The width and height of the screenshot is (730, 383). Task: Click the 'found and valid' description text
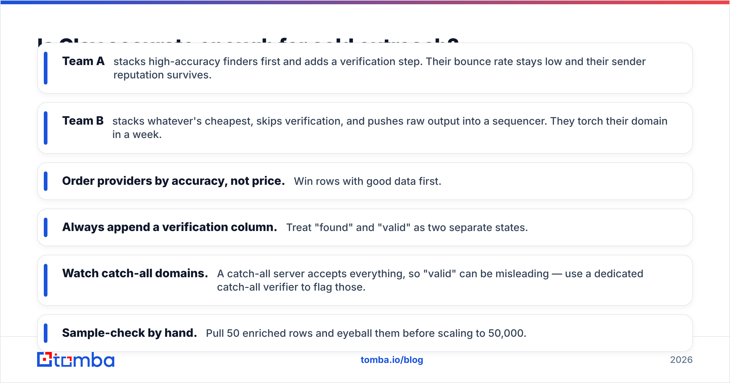[407, 228]
